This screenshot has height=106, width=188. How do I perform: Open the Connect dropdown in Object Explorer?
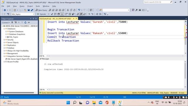[x=6, y=22]
